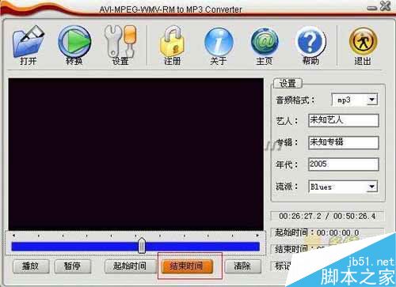Set end point with 结束时间 button
Viewport: 396px width, 287px height.
pos(187,266)
